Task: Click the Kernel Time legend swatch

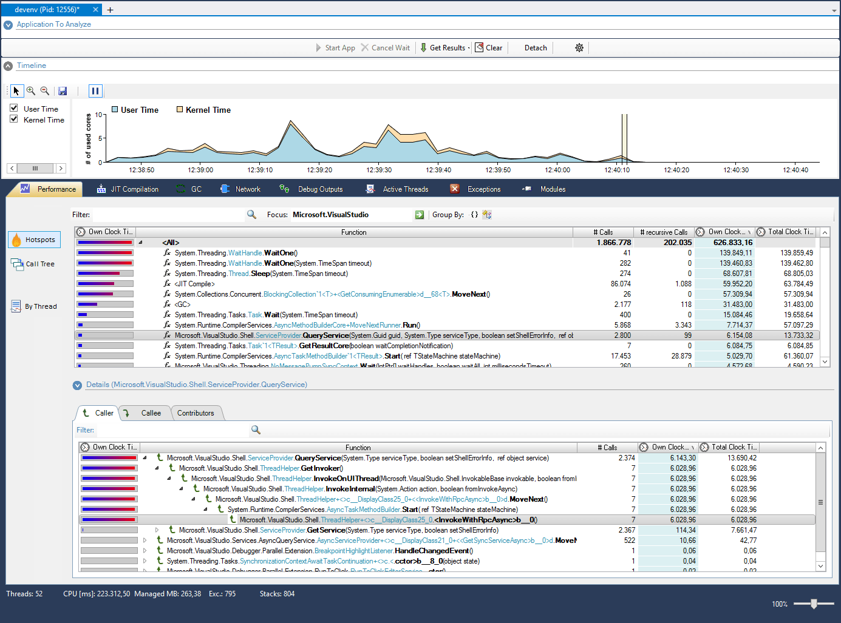Action: pos(180,110)
